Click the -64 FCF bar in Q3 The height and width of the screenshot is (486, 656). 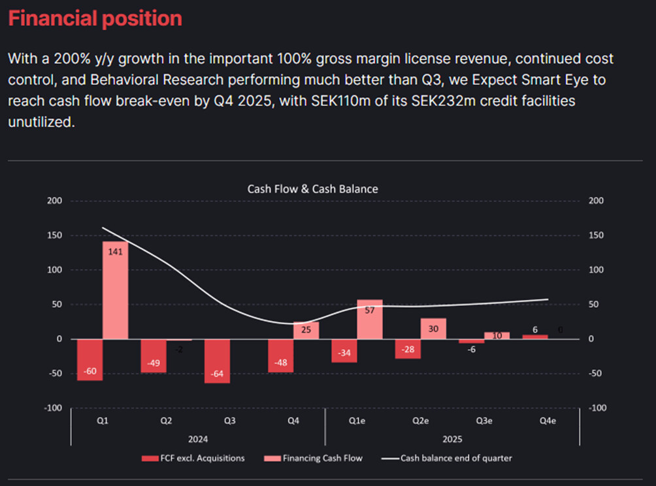tap(217, 361)
